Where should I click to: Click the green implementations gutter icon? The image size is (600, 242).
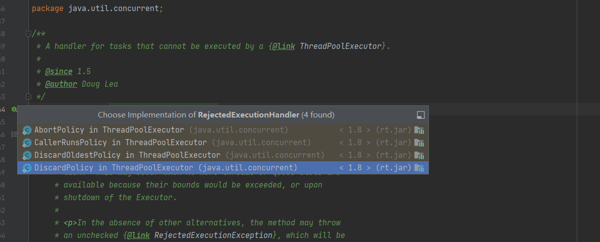[14, 109]
